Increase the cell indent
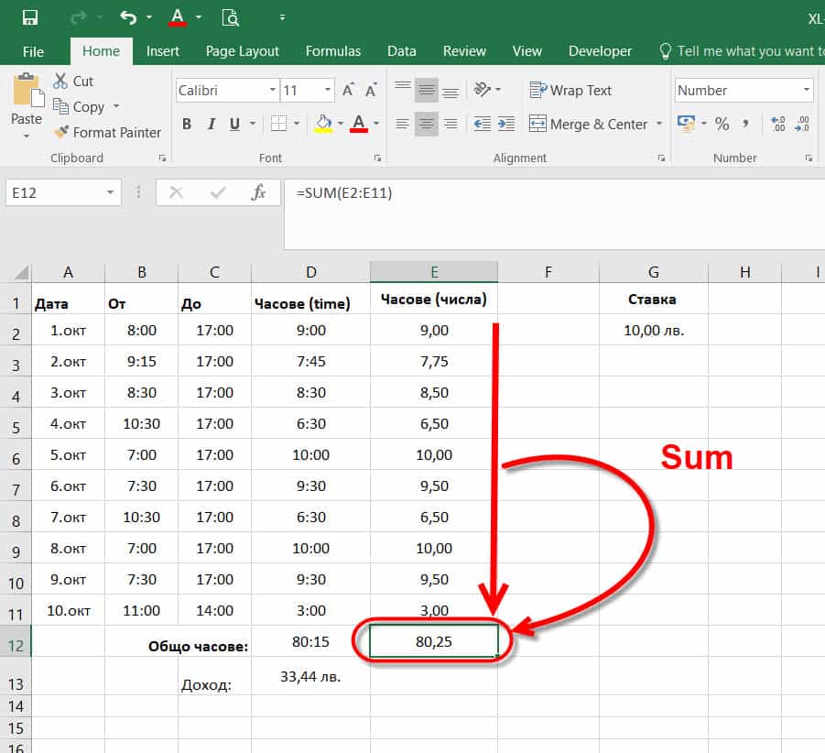Screen dimensions: 825x753 [x=506, y=125]
